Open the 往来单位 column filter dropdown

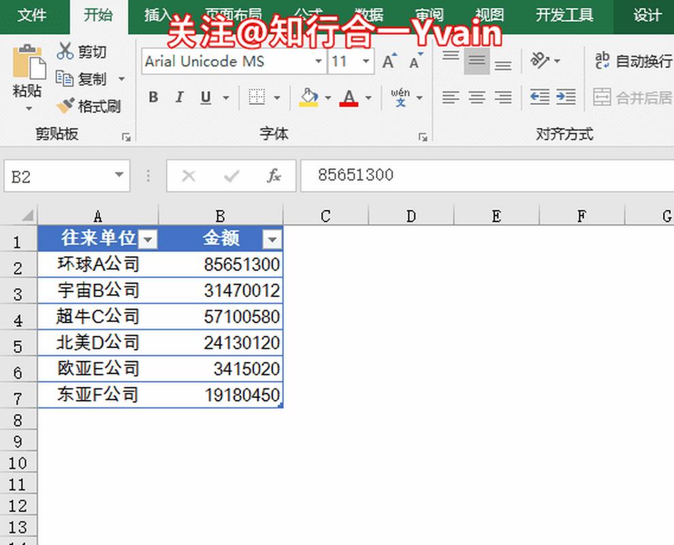(148, 239)
